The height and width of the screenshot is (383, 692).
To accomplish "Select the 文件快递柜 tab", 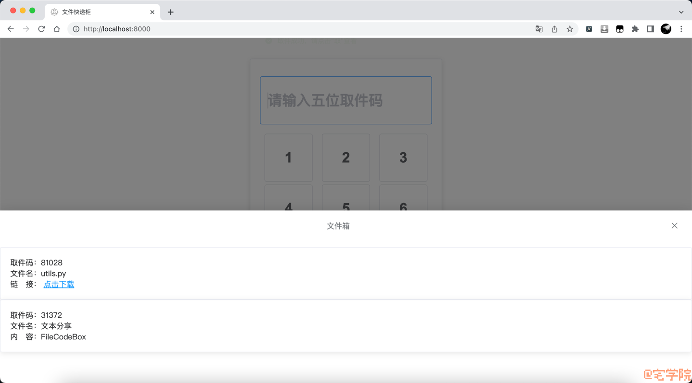I will coord(96,12).
